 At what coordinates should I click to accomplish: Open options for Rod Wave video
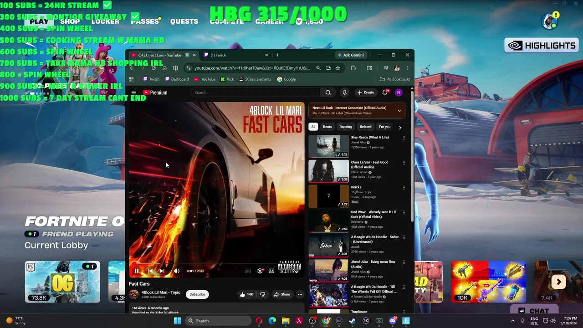(404, 212)
